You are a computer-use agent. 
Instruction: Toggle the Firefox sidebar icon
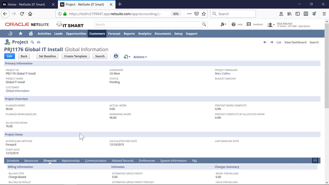click(x=297, y=14)
